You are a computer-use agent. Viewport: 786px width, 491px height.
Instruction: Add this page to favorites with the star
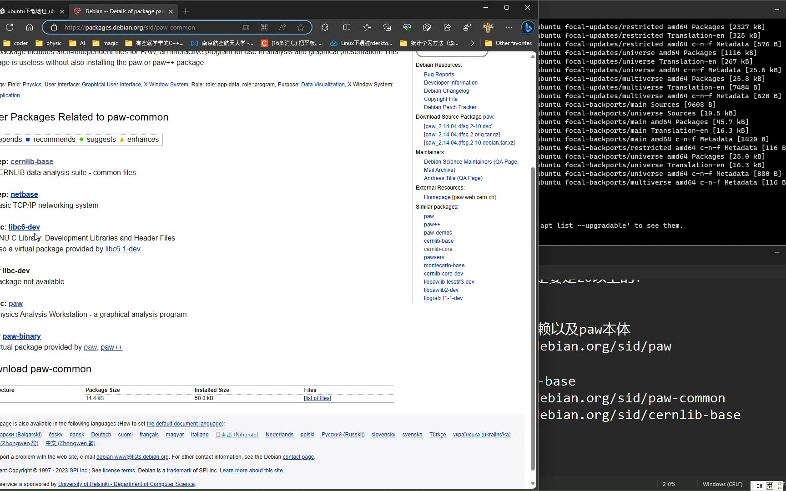(x=301, y=27)
